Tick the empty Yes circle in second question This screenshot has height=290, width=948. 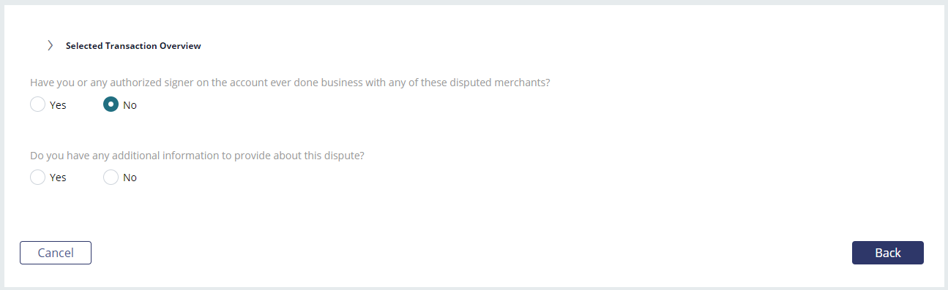tap(38, 177)
